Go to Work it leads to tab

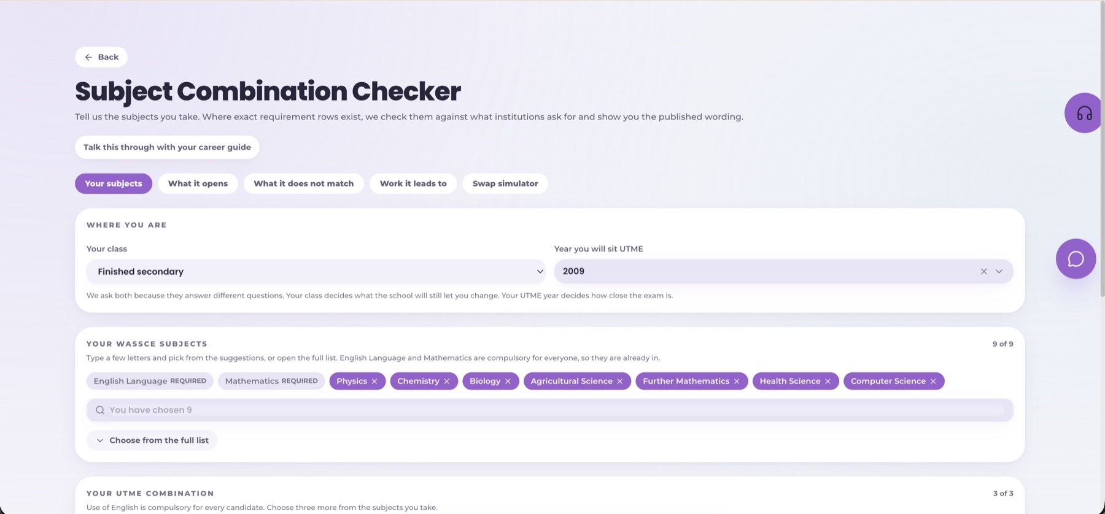click(413, 183)
